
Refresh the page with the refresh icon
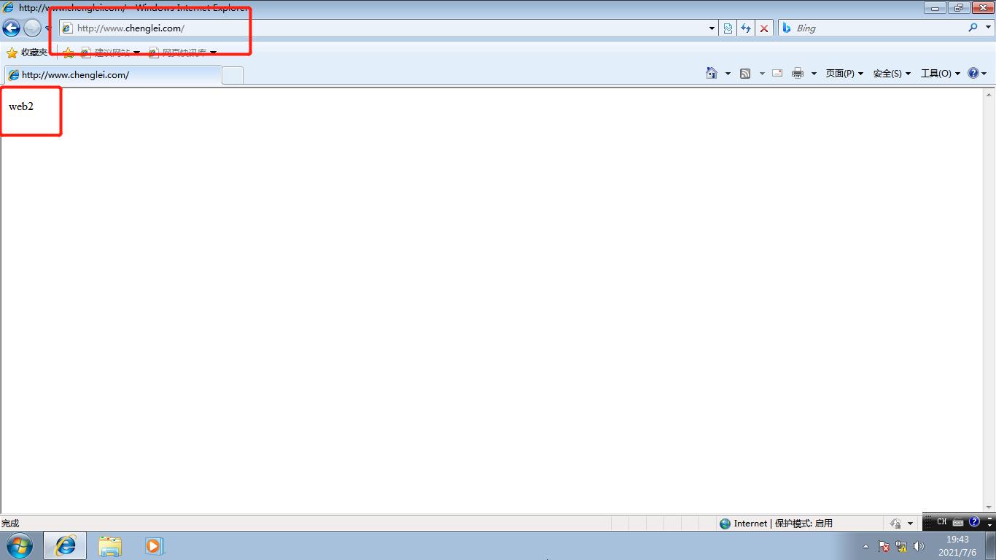(745, 28)
